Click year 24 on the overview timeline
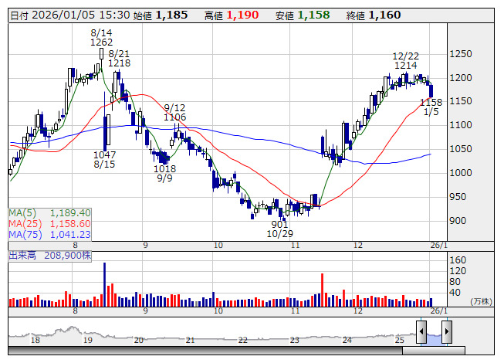The width and height of the screenshot is (504, 363). point(347,340)
